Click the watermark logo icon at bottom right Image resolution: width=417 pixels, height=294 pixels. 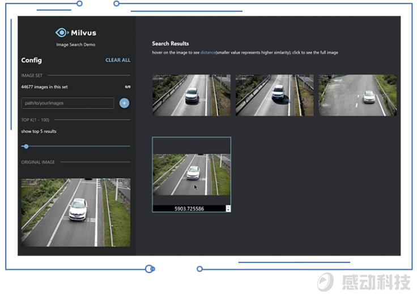[x=325, y=282]
